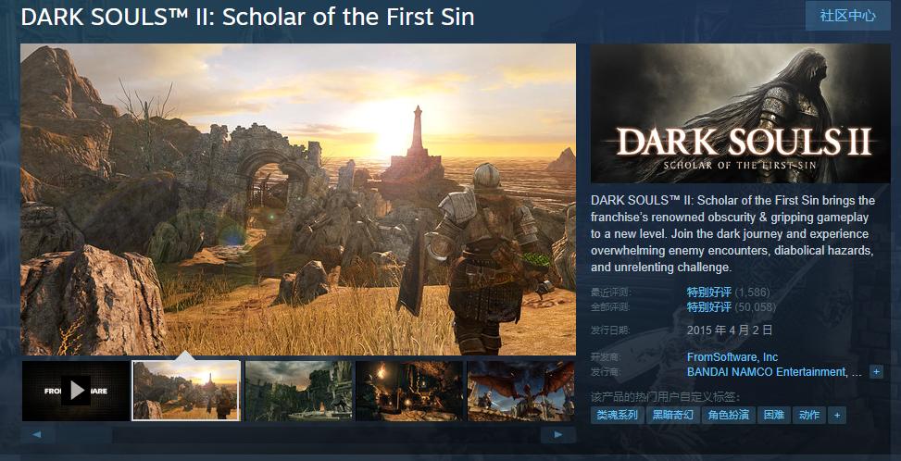This screenshot has height=461, width=901.
Task: Expand the publisher list with the plus button
Action: pyautogui.click(x=876, y=372)
